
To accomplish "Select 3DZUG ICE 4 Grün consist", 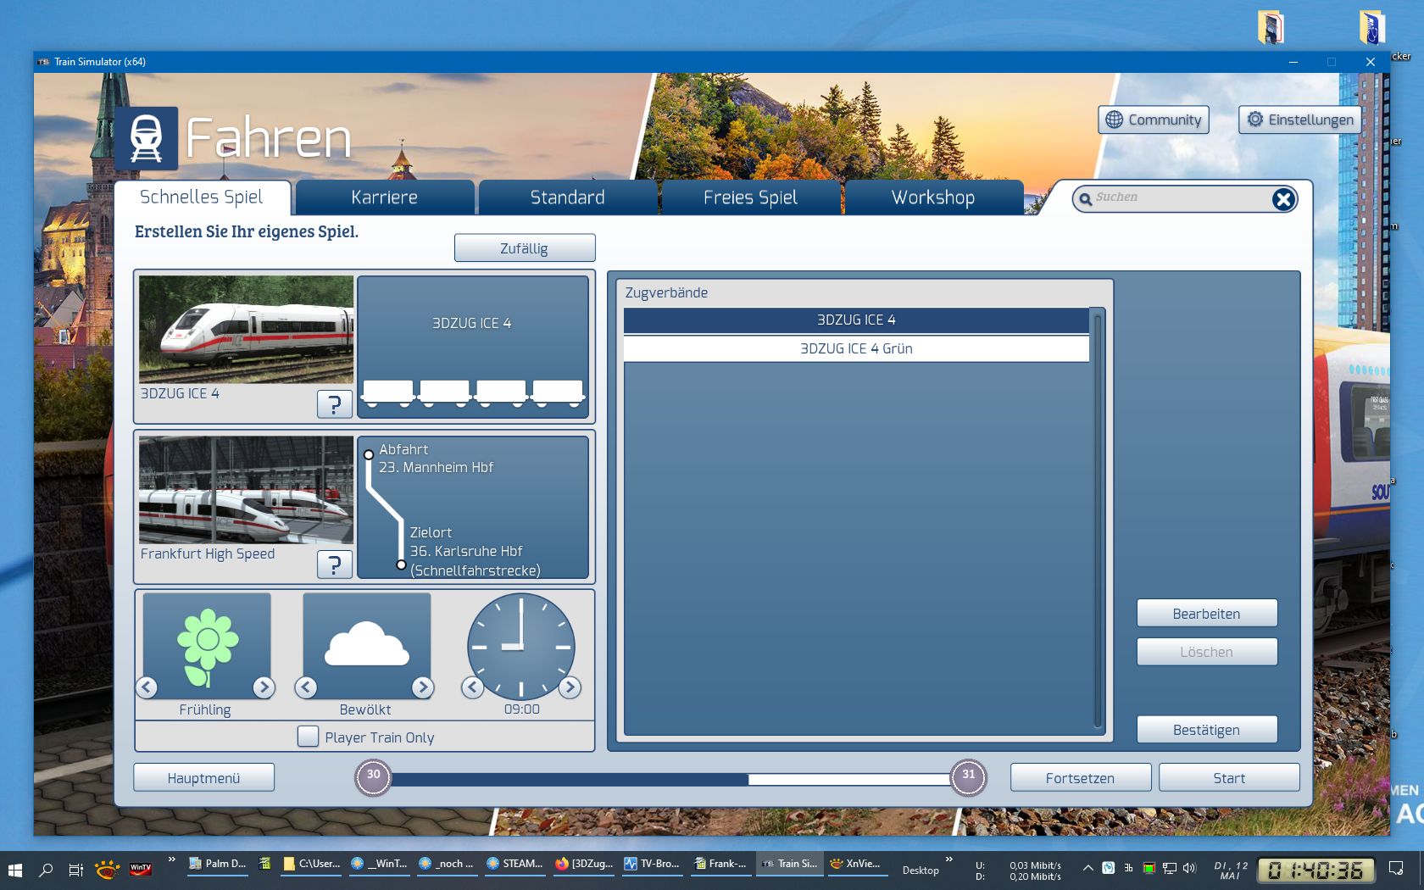I will (x=856, y=348).
